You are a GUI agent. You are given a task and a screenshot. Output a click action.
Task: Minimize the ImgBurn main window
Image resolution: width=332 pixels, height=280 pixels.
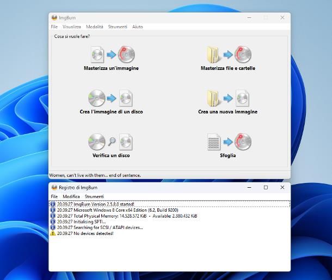click(x=249, y=17)
